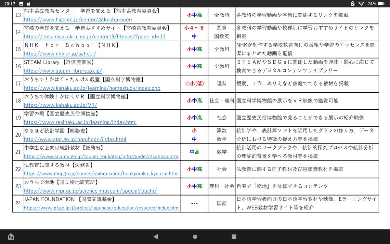Open the nipr.ac.jp ouchi link

tap(90, 190)
